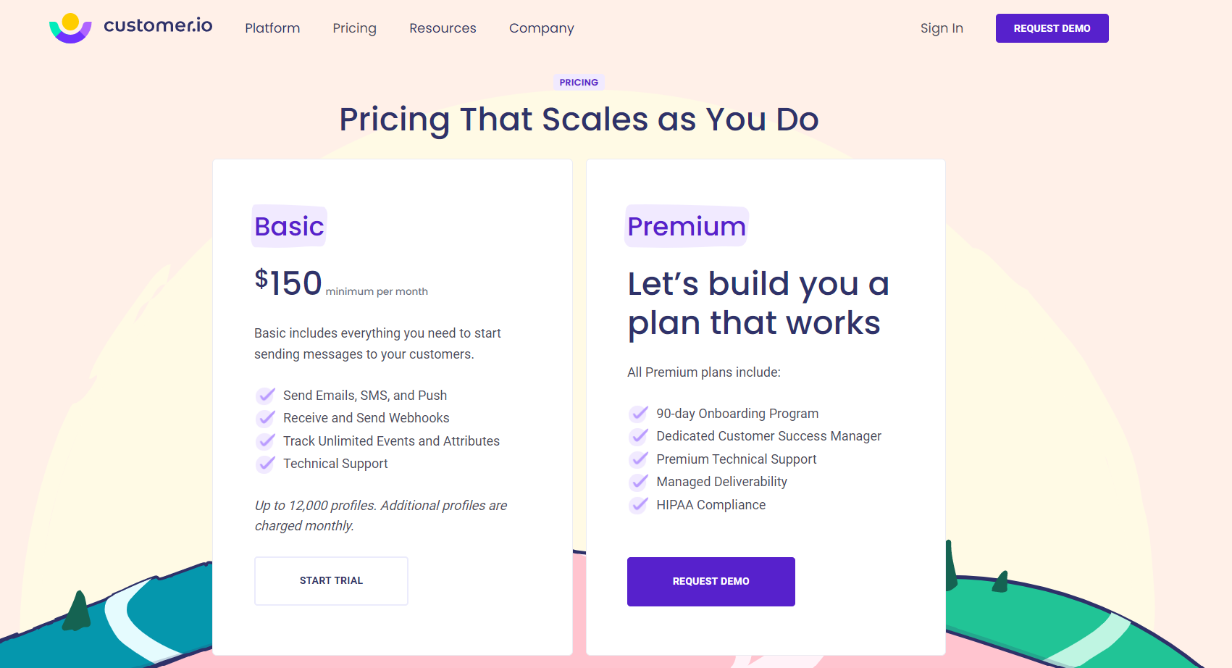Click the Sign In link

point(942,28)
